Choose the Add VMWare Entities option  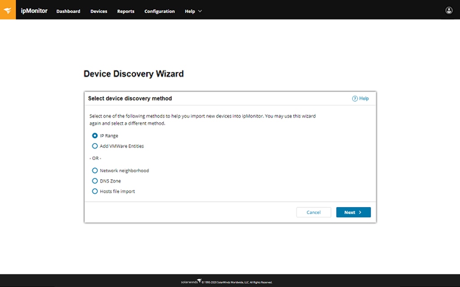pyautogui.click(x=95, y=146)
